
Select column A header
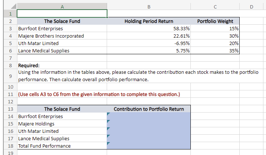(x=62, y=7)
